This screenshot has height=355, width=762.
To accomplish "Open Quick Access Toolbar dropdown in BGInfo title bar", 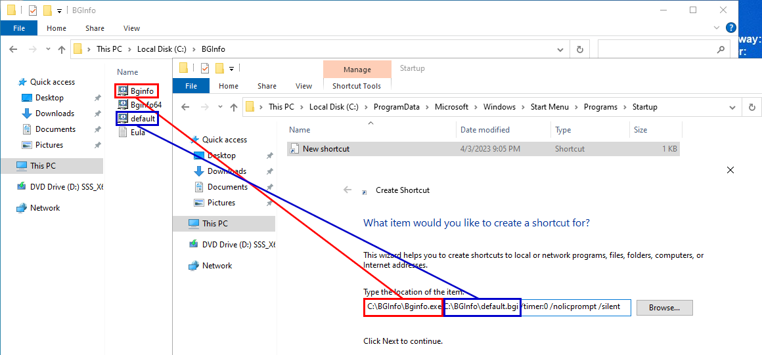I will (x=59, y=10).
